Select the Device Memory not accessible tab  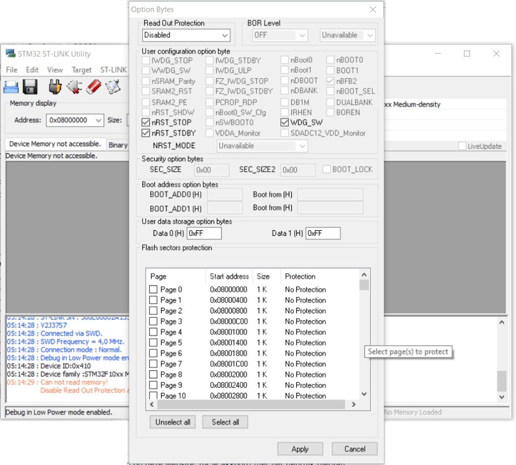click(55, 144)
